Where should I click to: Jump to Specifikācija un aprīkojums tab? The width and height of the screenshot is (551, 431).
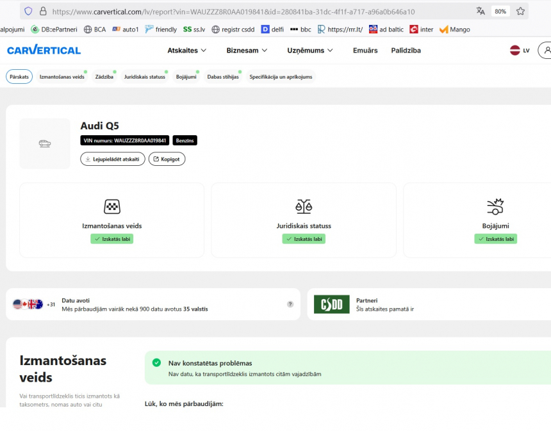pos(281,77)
